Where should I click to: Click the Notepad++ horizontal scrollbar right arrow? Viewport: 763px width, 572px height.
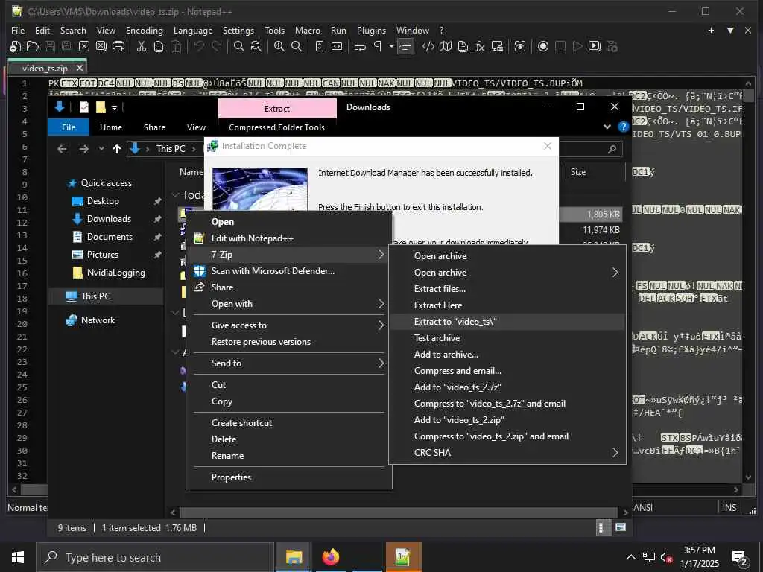pos(735,489)
